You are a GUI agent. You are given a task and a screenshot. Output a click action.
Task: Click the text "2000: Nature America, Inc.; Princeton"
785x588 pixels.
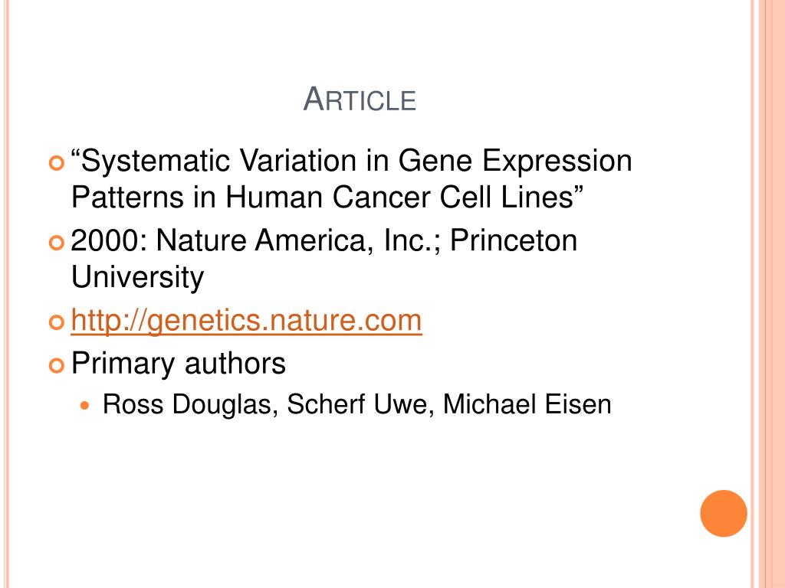click(x=324, y=240)
